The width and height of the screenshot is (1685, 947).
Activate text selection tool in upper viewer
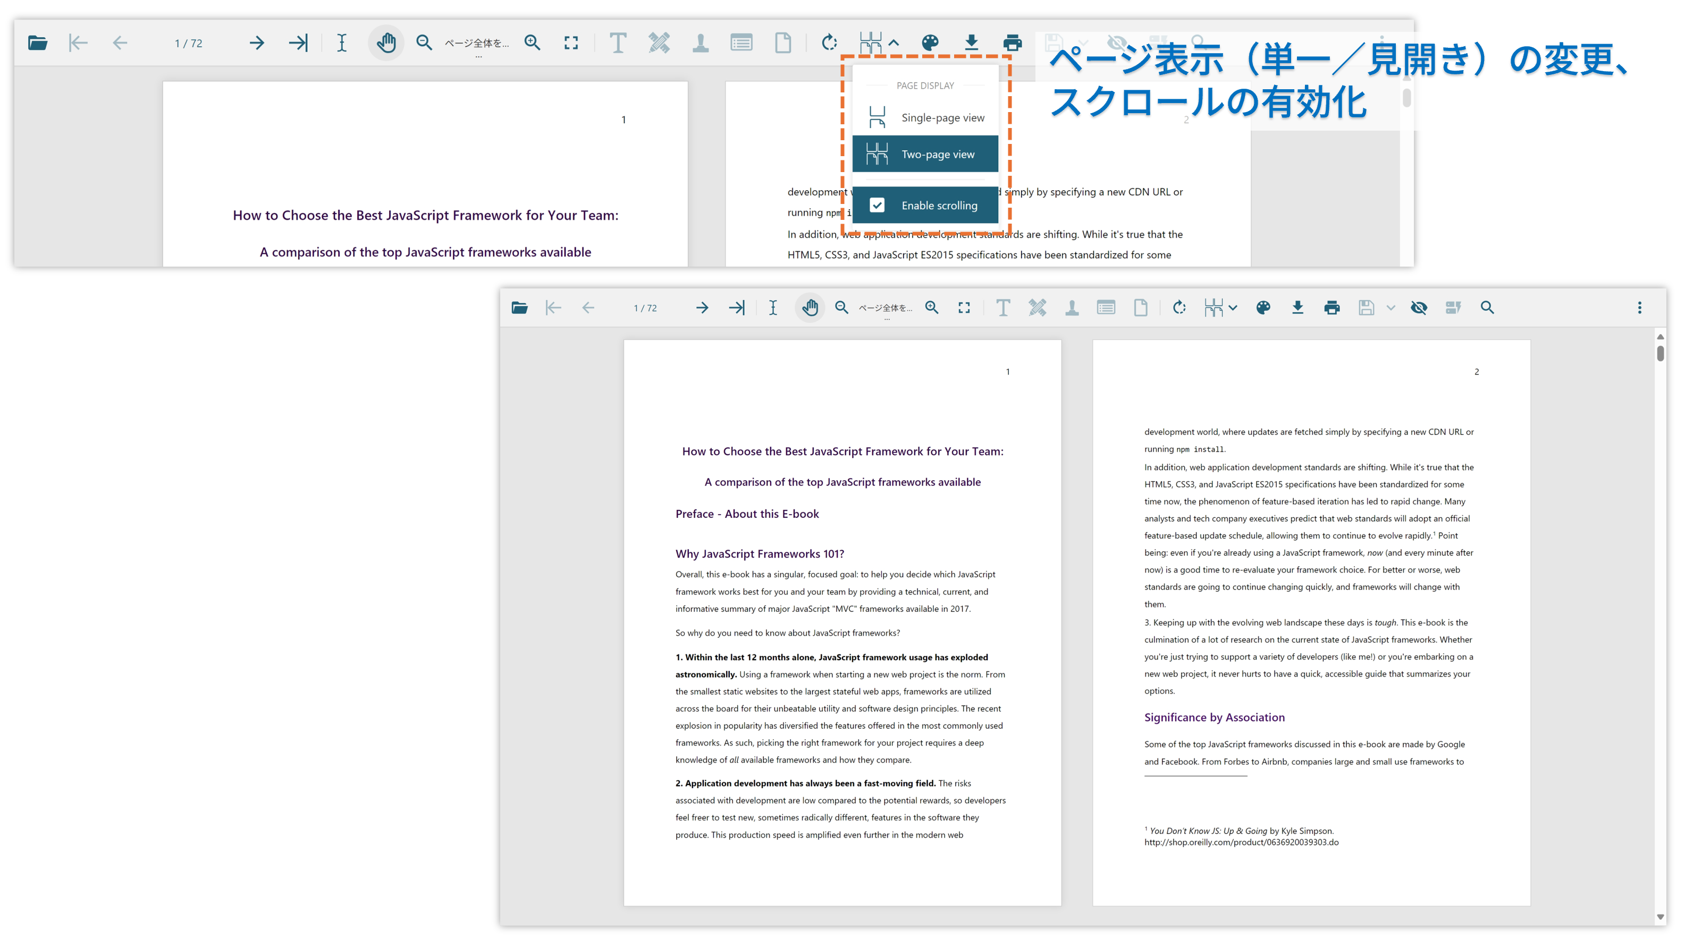pos(342,43)
